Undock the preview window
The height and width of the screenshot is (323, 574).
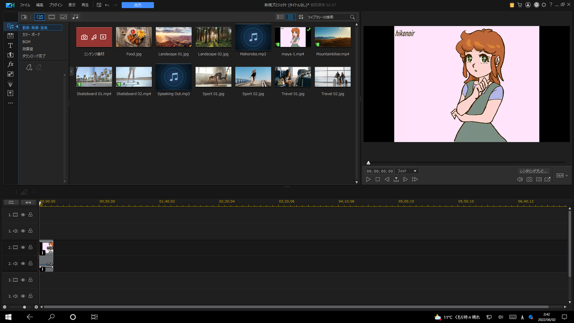(x=548, y=179)
